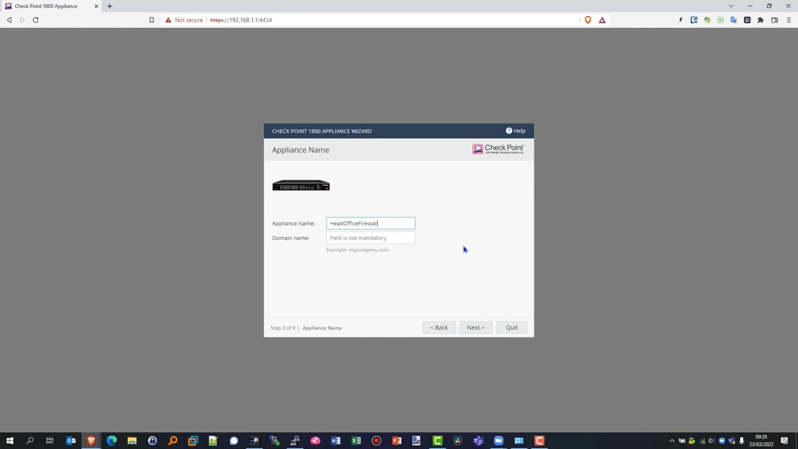Open PowerPoint from the taskbar
Image resolution: width=798 pixels, height=449 pixels.
tap(397, 441)
